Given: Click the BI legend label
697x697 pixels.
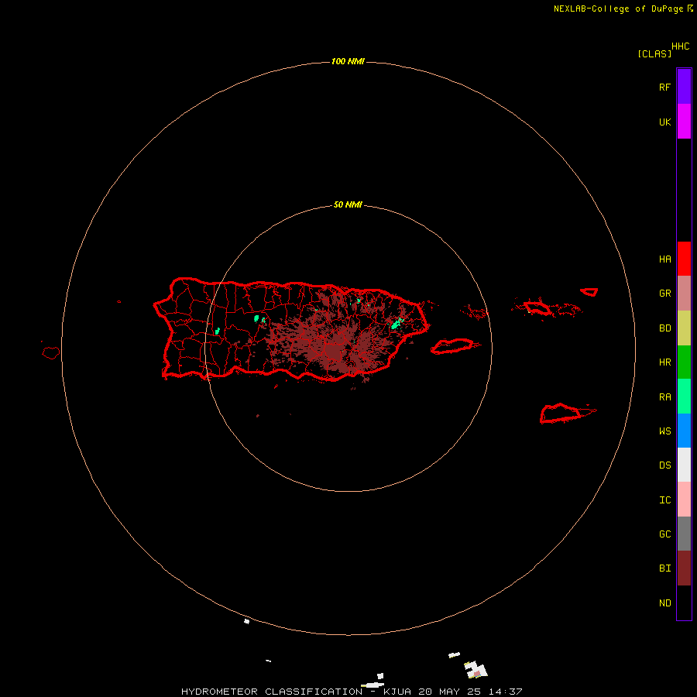Looking at the screenshot, I should pyautogui.click(x=664, y=568).
